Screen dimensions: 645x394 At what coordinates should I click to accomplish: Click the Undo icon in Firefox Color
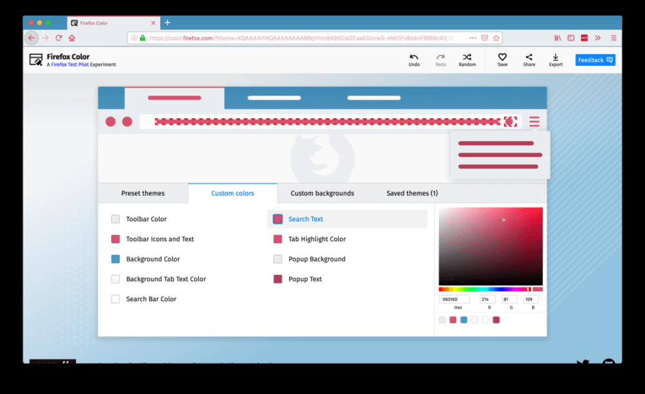pyautogui.click(x=414, y=57)
